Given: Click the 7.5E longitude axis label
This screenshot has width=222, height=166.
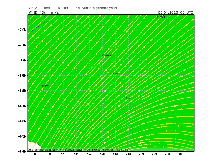Looking at the screenshot, I should click(x=115, y=154).
